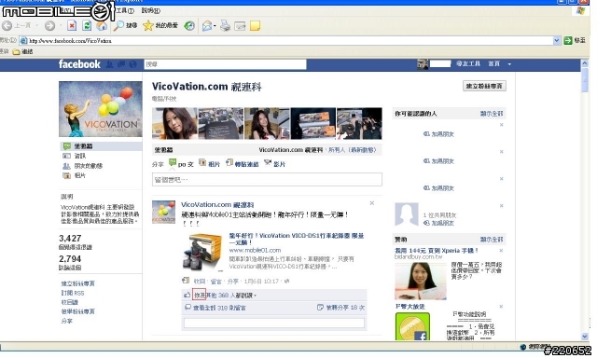Close the Xperia sponsored ad X
This screenshot has height=358, width=597.
pos(501,251)
